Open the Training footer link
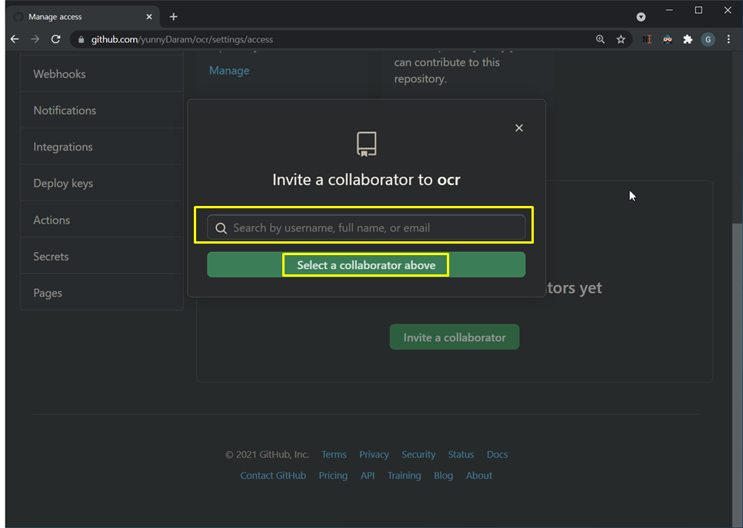The height and width of the screenshot is (528, 743). pos(405,476)
